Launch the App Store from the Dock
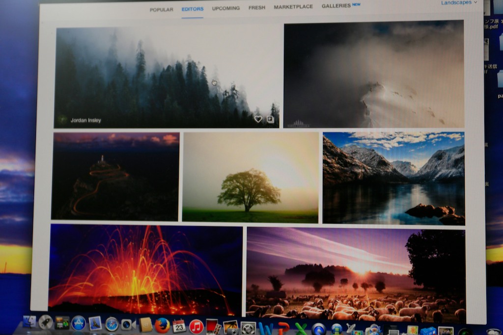Image resolution: width=503 pixels, height=335 pixels. tap(79, 323)
